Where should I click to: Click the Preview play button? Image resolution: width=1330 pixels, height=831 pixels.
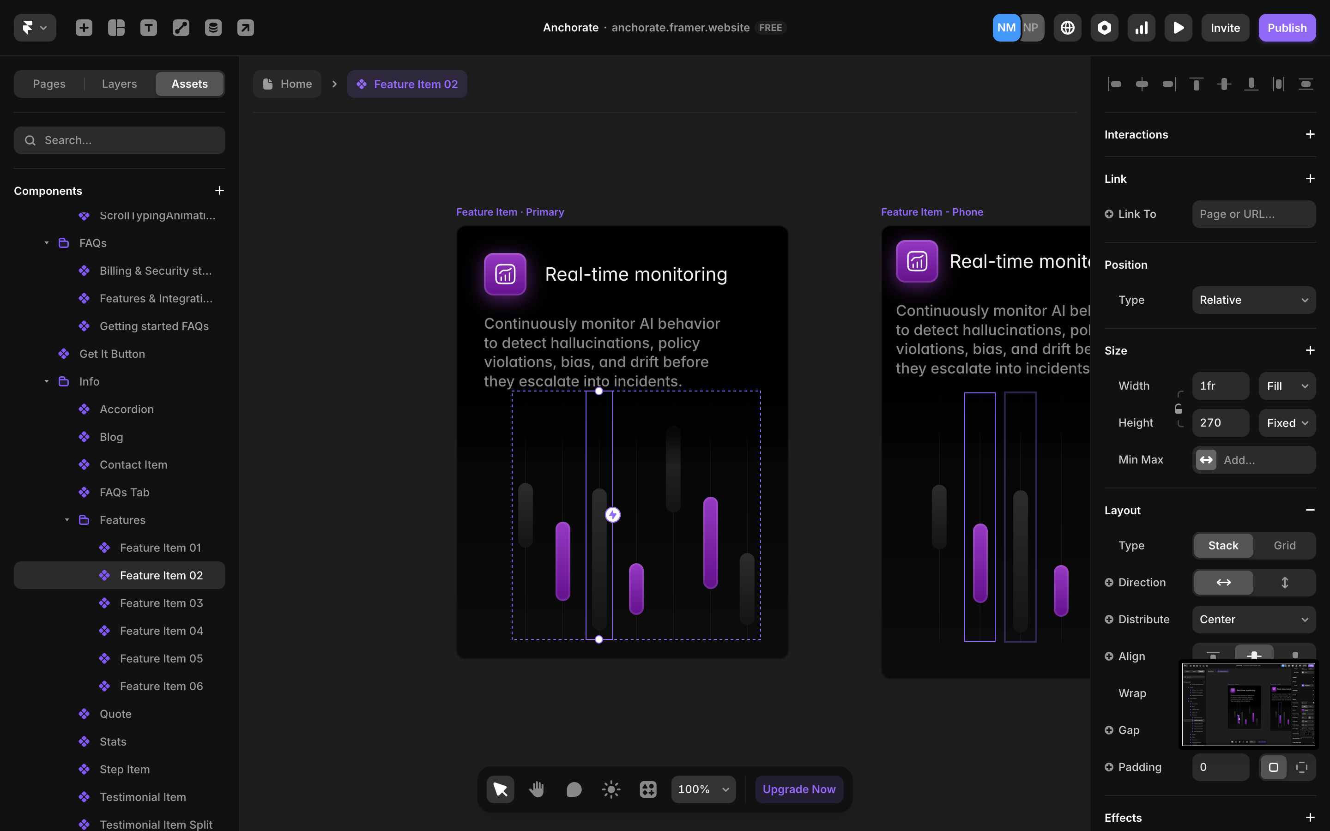(x=1178, y=28)
